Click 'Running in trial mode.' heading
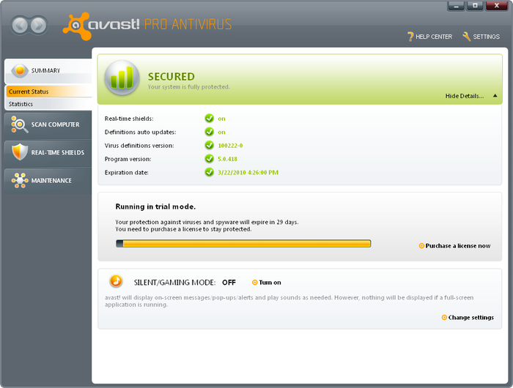This screenshot has width=513, height=388. coord(155,206)
